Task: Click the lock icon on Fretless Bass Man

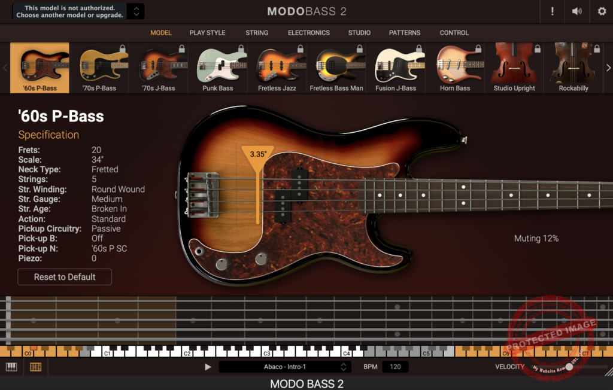Action: click(360, 48)
